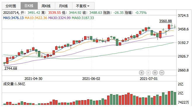Viewport: 193px width, 108px height.
Task: Select the 日K线 tab
Action: coord(29,6)
